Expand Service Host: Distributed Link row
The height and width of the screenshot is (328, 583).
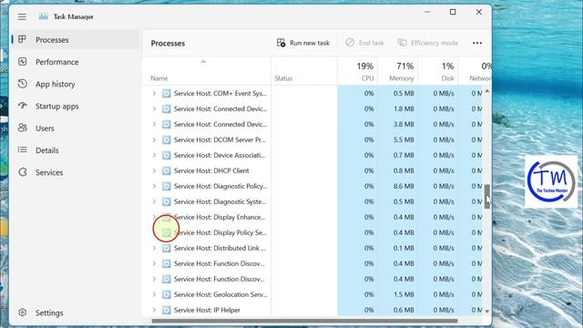tap(154, 248)
